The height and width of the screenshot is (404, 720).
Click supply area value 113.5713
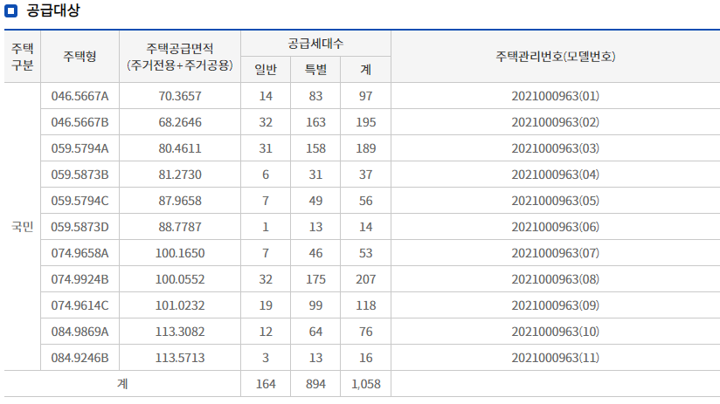180,358
